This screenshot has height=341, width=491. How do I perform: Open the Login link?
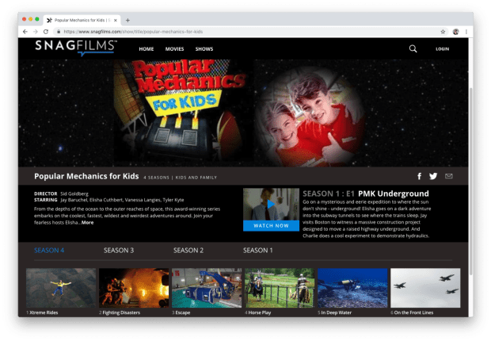click(x=443, y=49)
